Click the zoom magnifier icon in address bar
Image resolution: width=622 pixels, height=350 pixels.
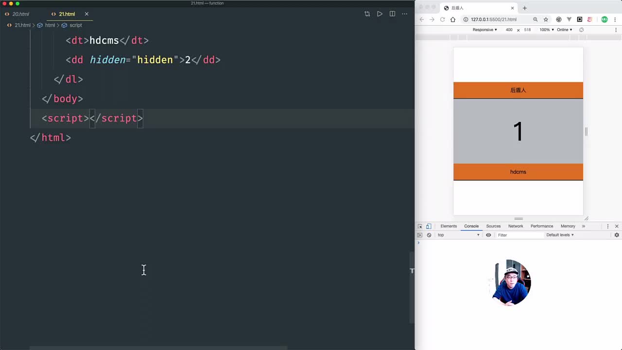[x=536, y=19]
